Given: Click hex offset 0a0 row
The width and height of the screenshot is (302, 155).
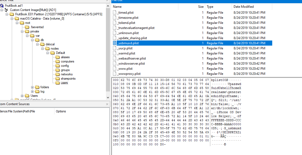Looking at the screenshot, I should [x=161, y=120].
